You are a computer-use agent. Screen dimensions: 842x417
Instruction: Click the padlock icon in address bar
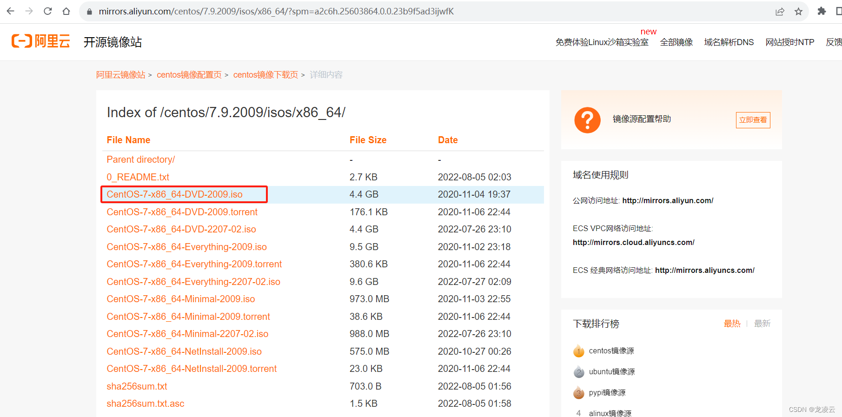click(90, 12)
